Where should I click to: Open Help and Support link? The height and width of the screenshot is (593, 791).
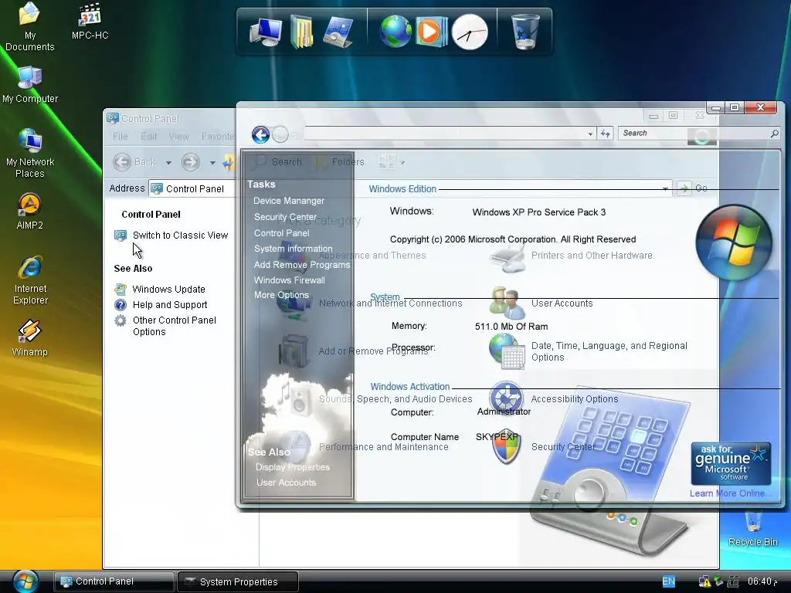pyautogui.click(x=169, y=304)
